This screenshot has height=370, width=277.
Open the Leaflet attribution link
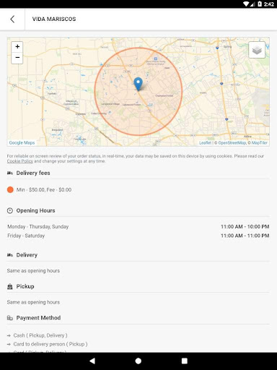pos(205,143)
